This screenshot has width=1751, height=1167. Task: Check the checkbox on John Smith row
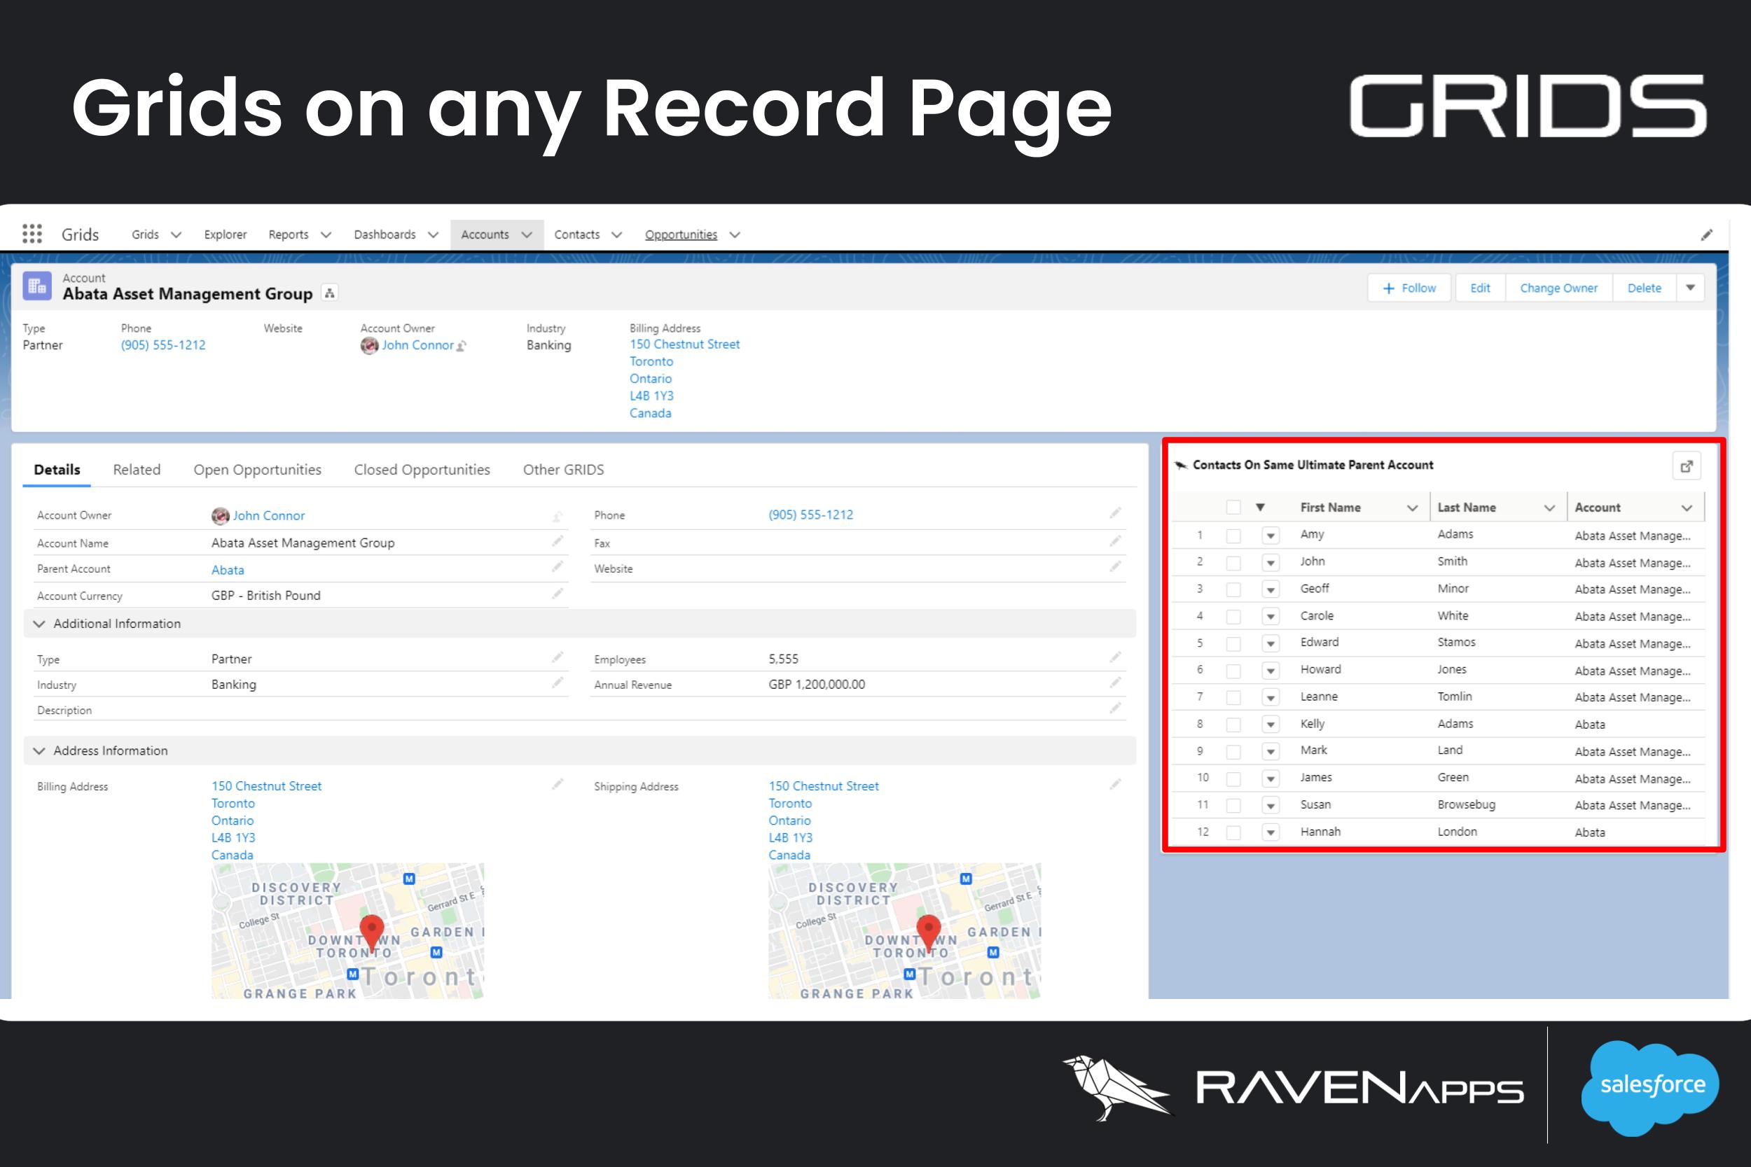[1233, 561]
